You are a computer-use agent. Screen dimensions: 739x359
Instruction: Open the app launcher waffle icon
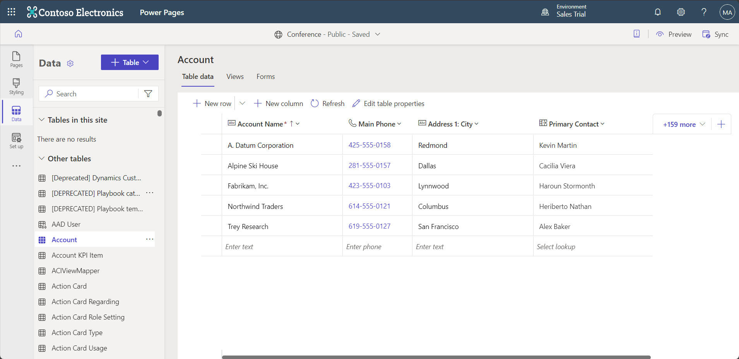tap(11, 12)
